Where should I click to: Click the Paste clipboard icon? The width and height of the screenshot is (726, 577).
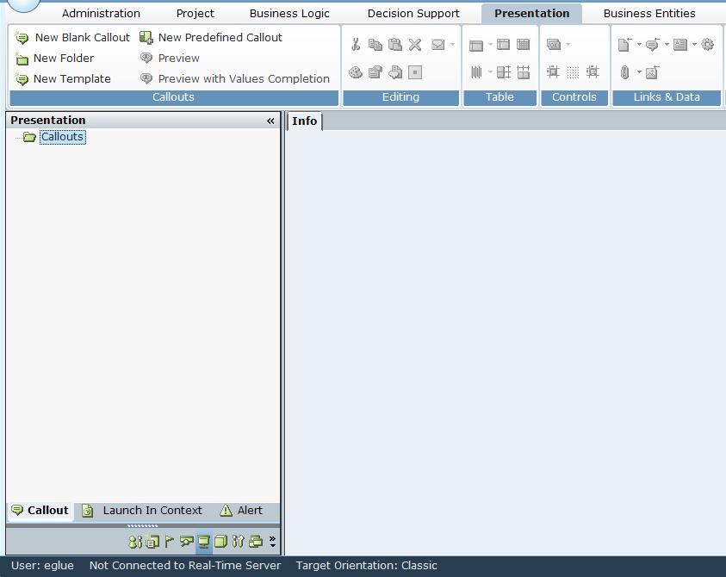point(395,45)
